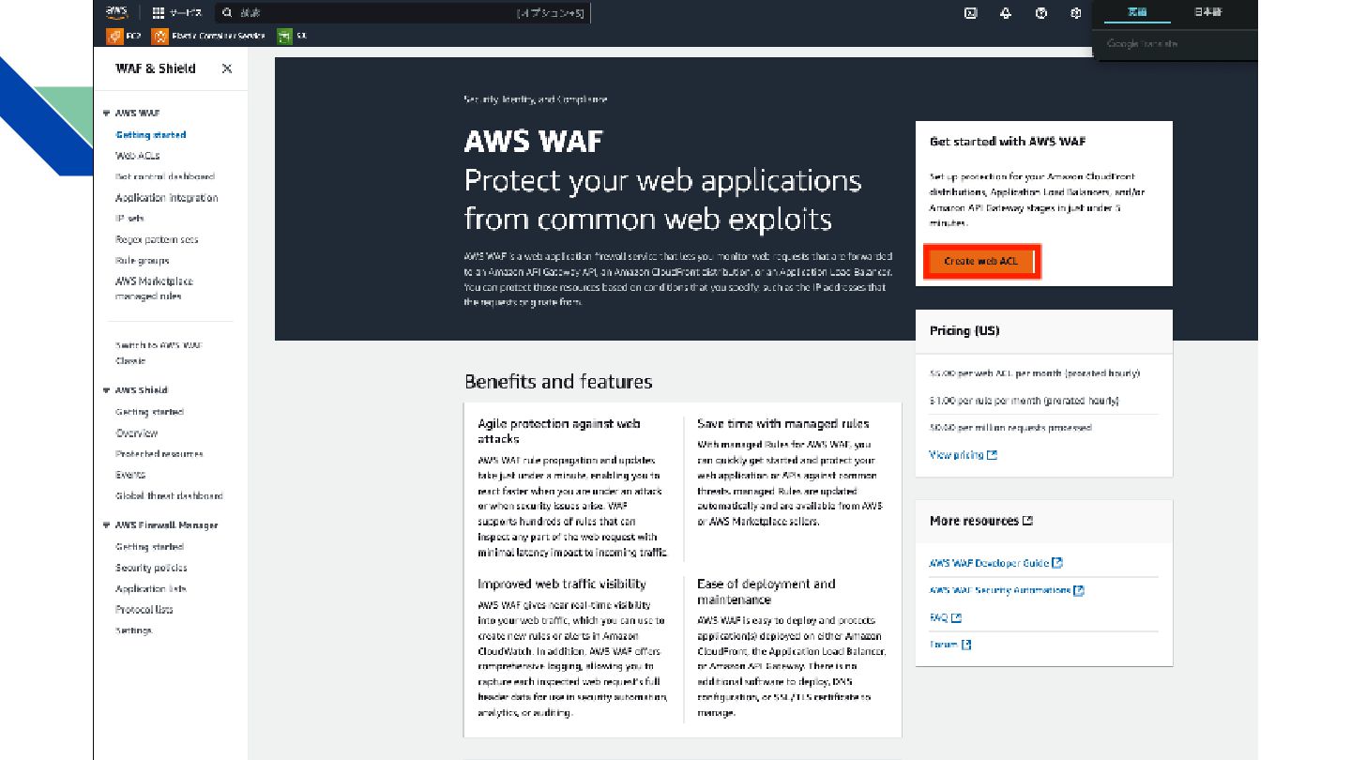Click the Pricing (US) heading

[964, 331]
